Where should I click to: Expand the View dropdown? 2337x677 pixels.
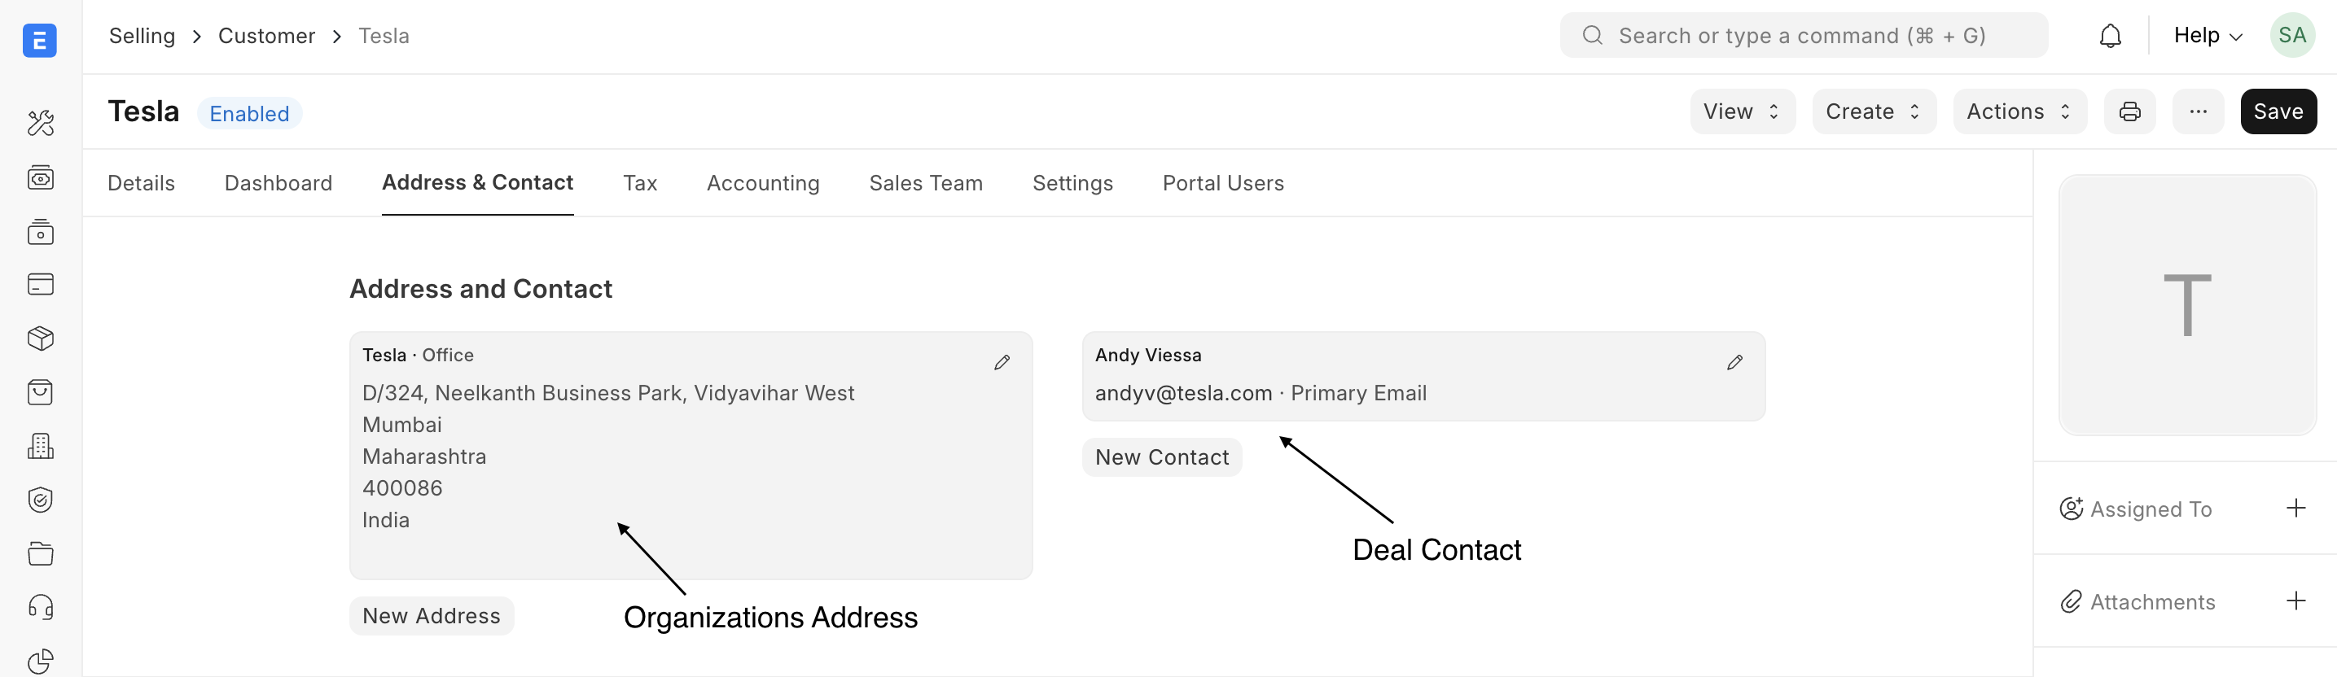1741,111
